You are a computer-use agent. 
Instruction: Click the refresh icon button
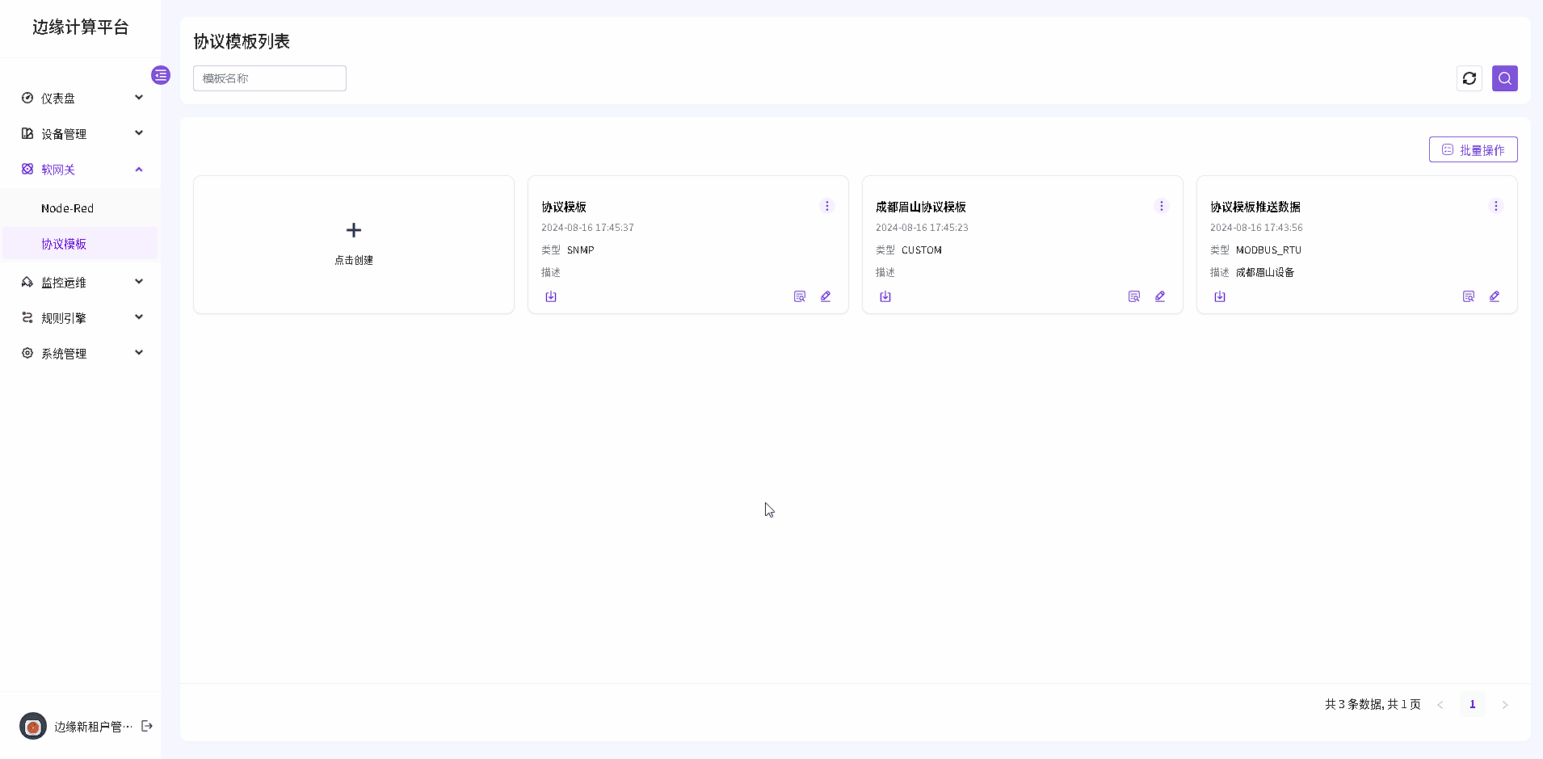click(1469, 78)
